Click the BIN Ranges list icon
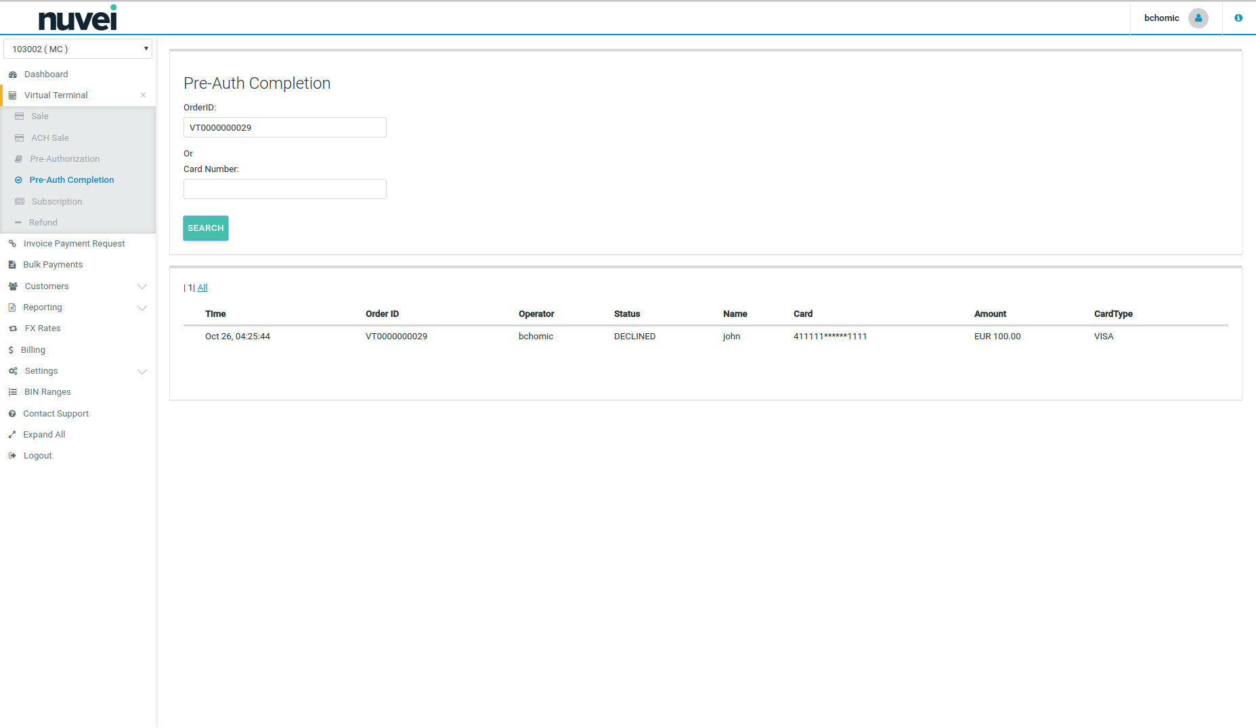The image size is (1256, 728). click(x=13, y=392)
